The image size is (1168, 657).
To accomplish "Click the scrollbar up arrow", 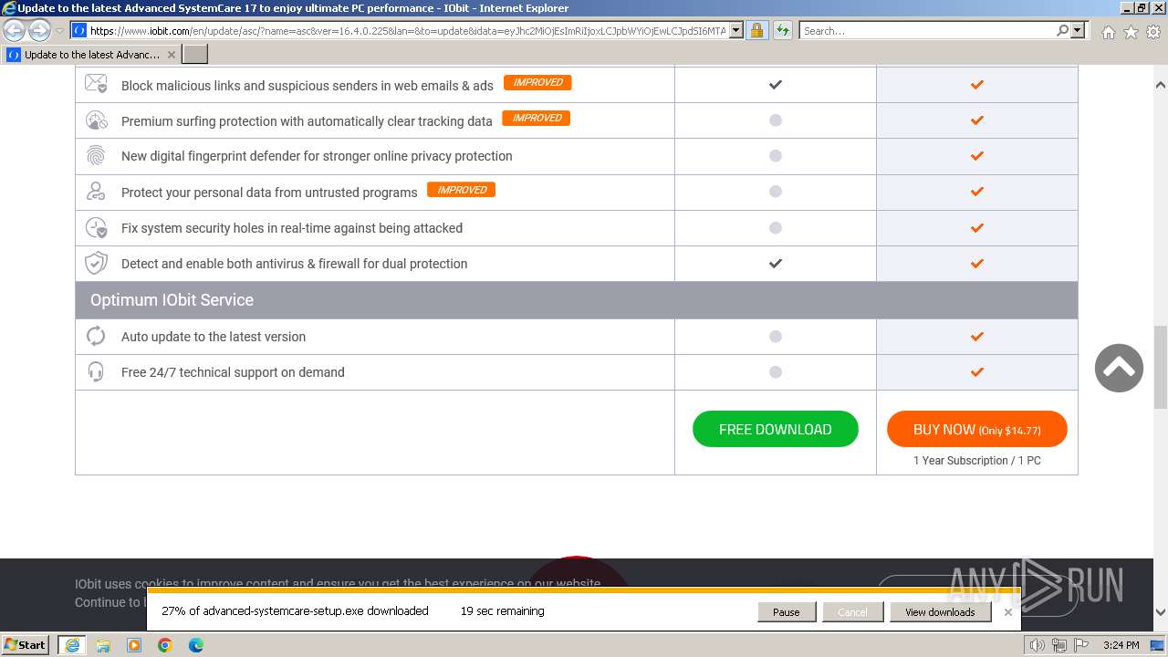I will click(x=1161, y=85).
